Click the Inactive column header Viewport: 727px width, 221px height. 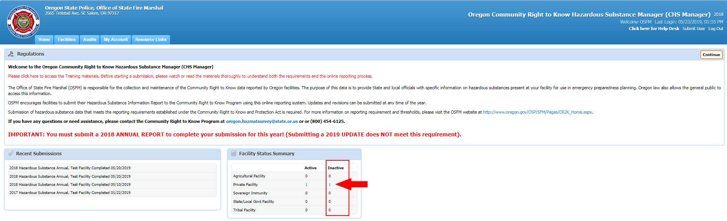[x=335, y=168]
